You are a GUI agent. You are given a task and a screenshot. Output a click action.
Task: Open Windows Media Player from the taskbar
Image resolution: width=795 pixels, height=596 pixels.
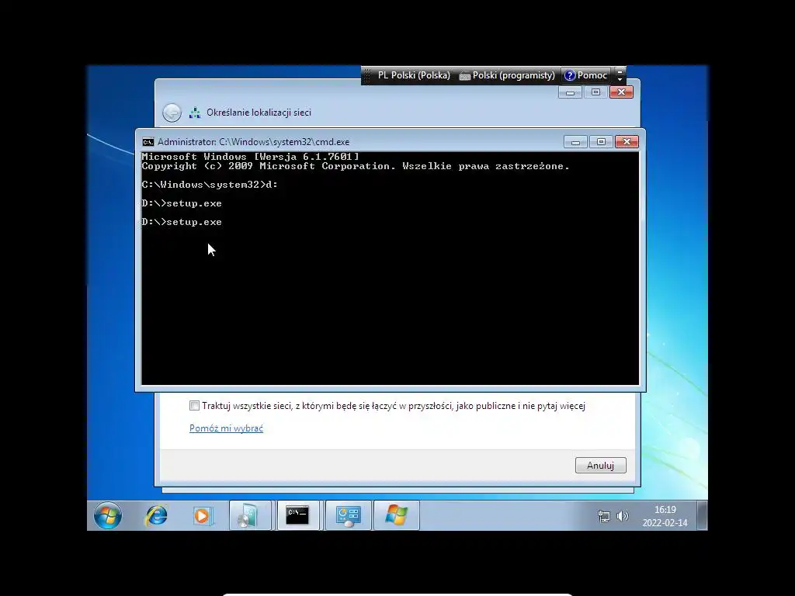pyautogui.click(x=203, y=516)
